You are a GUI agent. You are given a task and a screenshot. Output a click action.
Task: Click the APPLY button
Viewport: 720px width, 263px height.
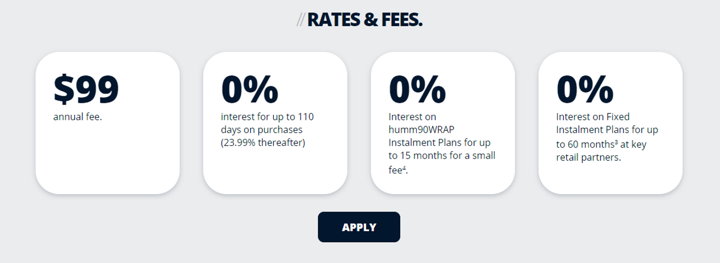[x=359, y=227]
